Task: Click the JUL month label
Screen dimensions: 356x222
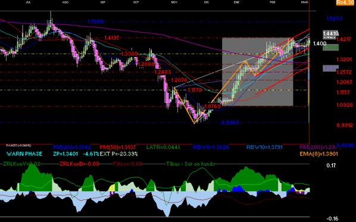Action: coord(28,2)
